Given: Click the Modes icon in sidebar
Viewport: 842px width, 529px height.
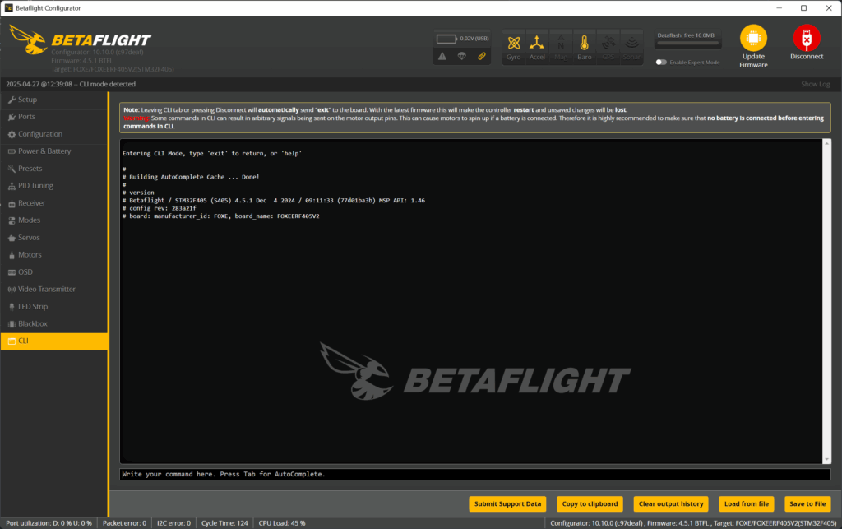Looking at the screenshot, I should [x=12, y=220].
